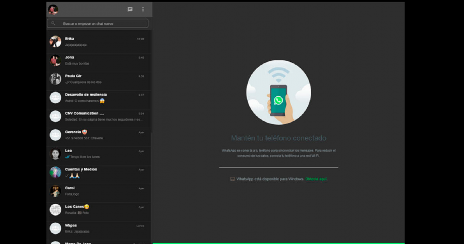Click the 'Rosalia: Foto' message preview

(77, 213)
